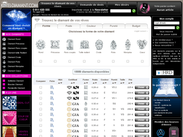183x137 pixels.
Task: Check the Rond shape checkbox
Action: tap(41, 61)
